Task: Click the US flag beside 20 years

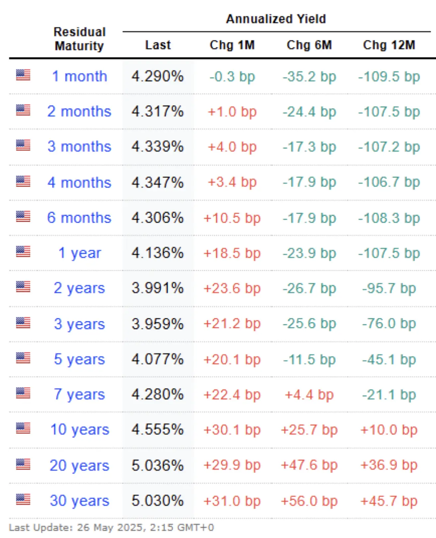Action: point(23,464)
